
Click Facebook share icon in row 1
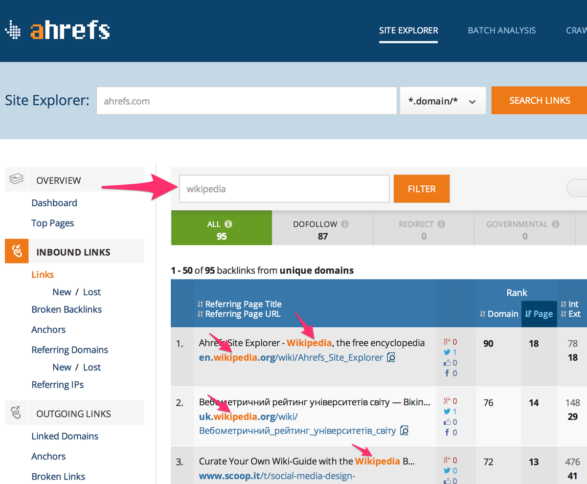point(447,373)
